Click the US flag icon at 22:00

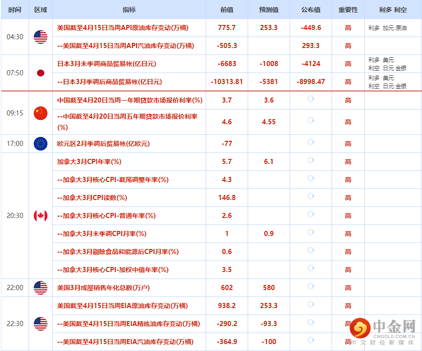coord(41,288)
